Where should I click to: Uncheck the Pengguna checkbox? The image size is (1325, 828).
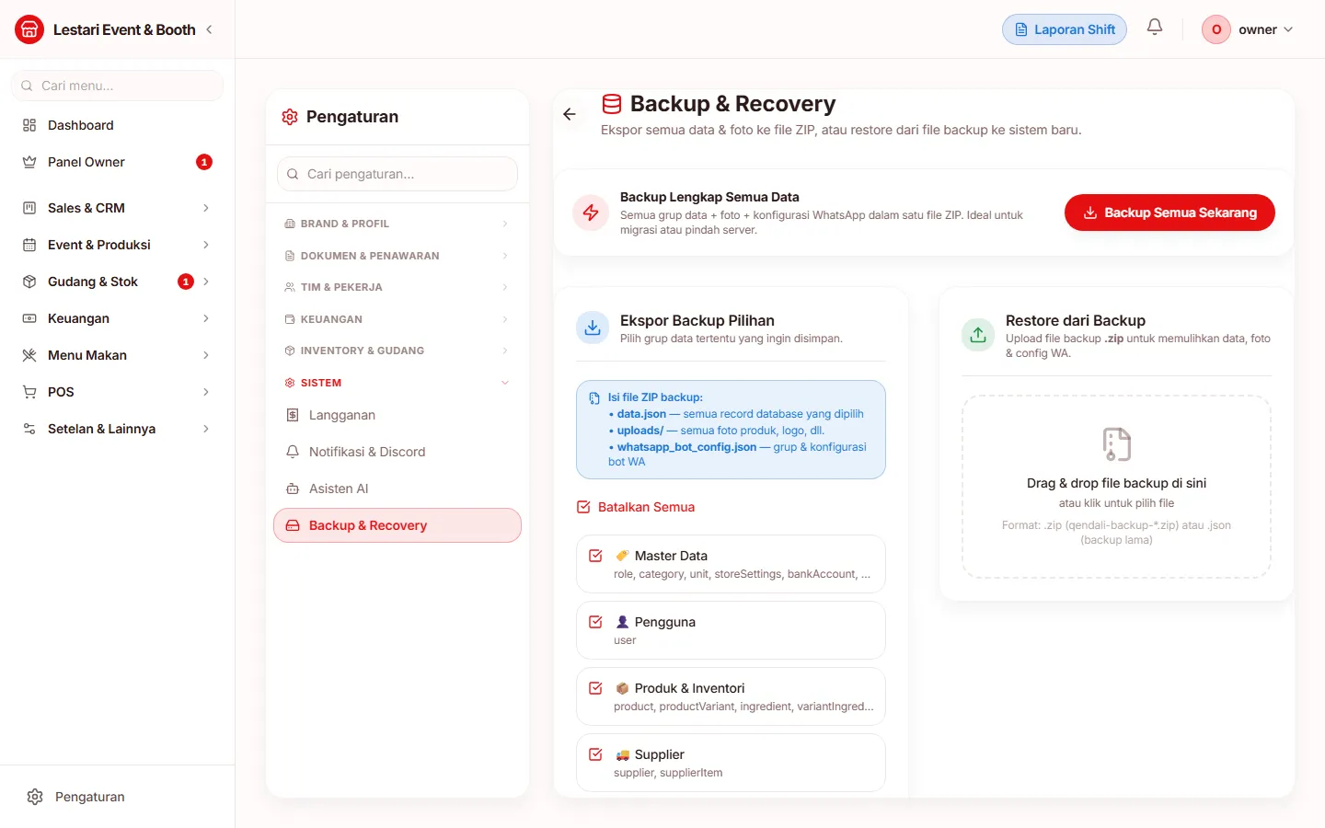point(595,622)
